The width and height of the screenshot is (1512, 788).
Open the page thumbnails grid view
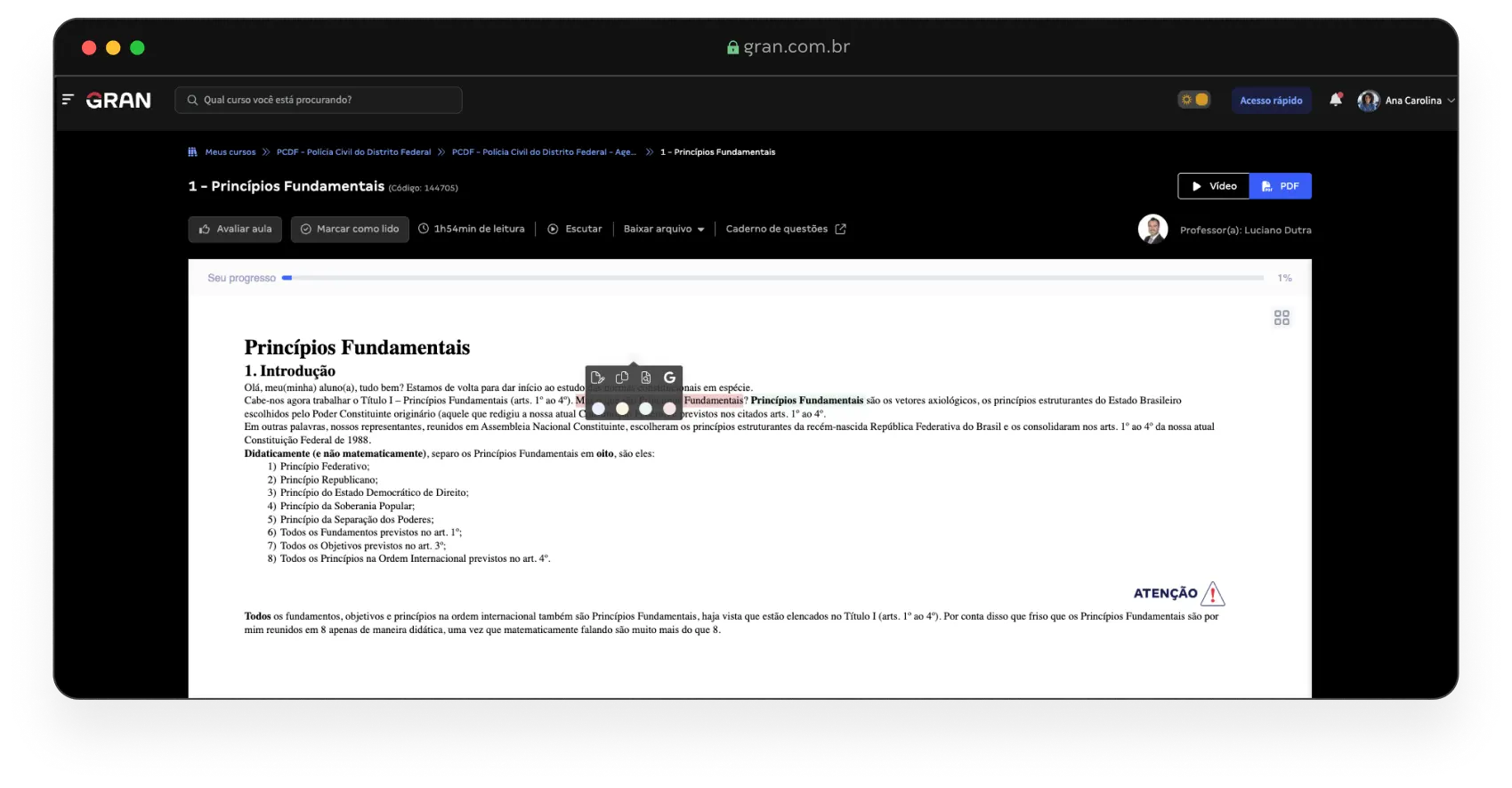tap(1282, 318)
